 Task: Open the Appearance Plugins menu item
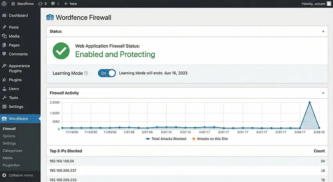click(x=19, y=68)
